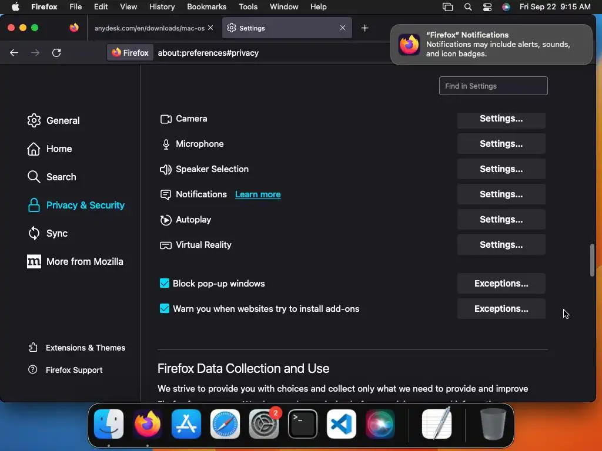
Task: Open Microphone permission Settings button
Action: click(501, 144)
